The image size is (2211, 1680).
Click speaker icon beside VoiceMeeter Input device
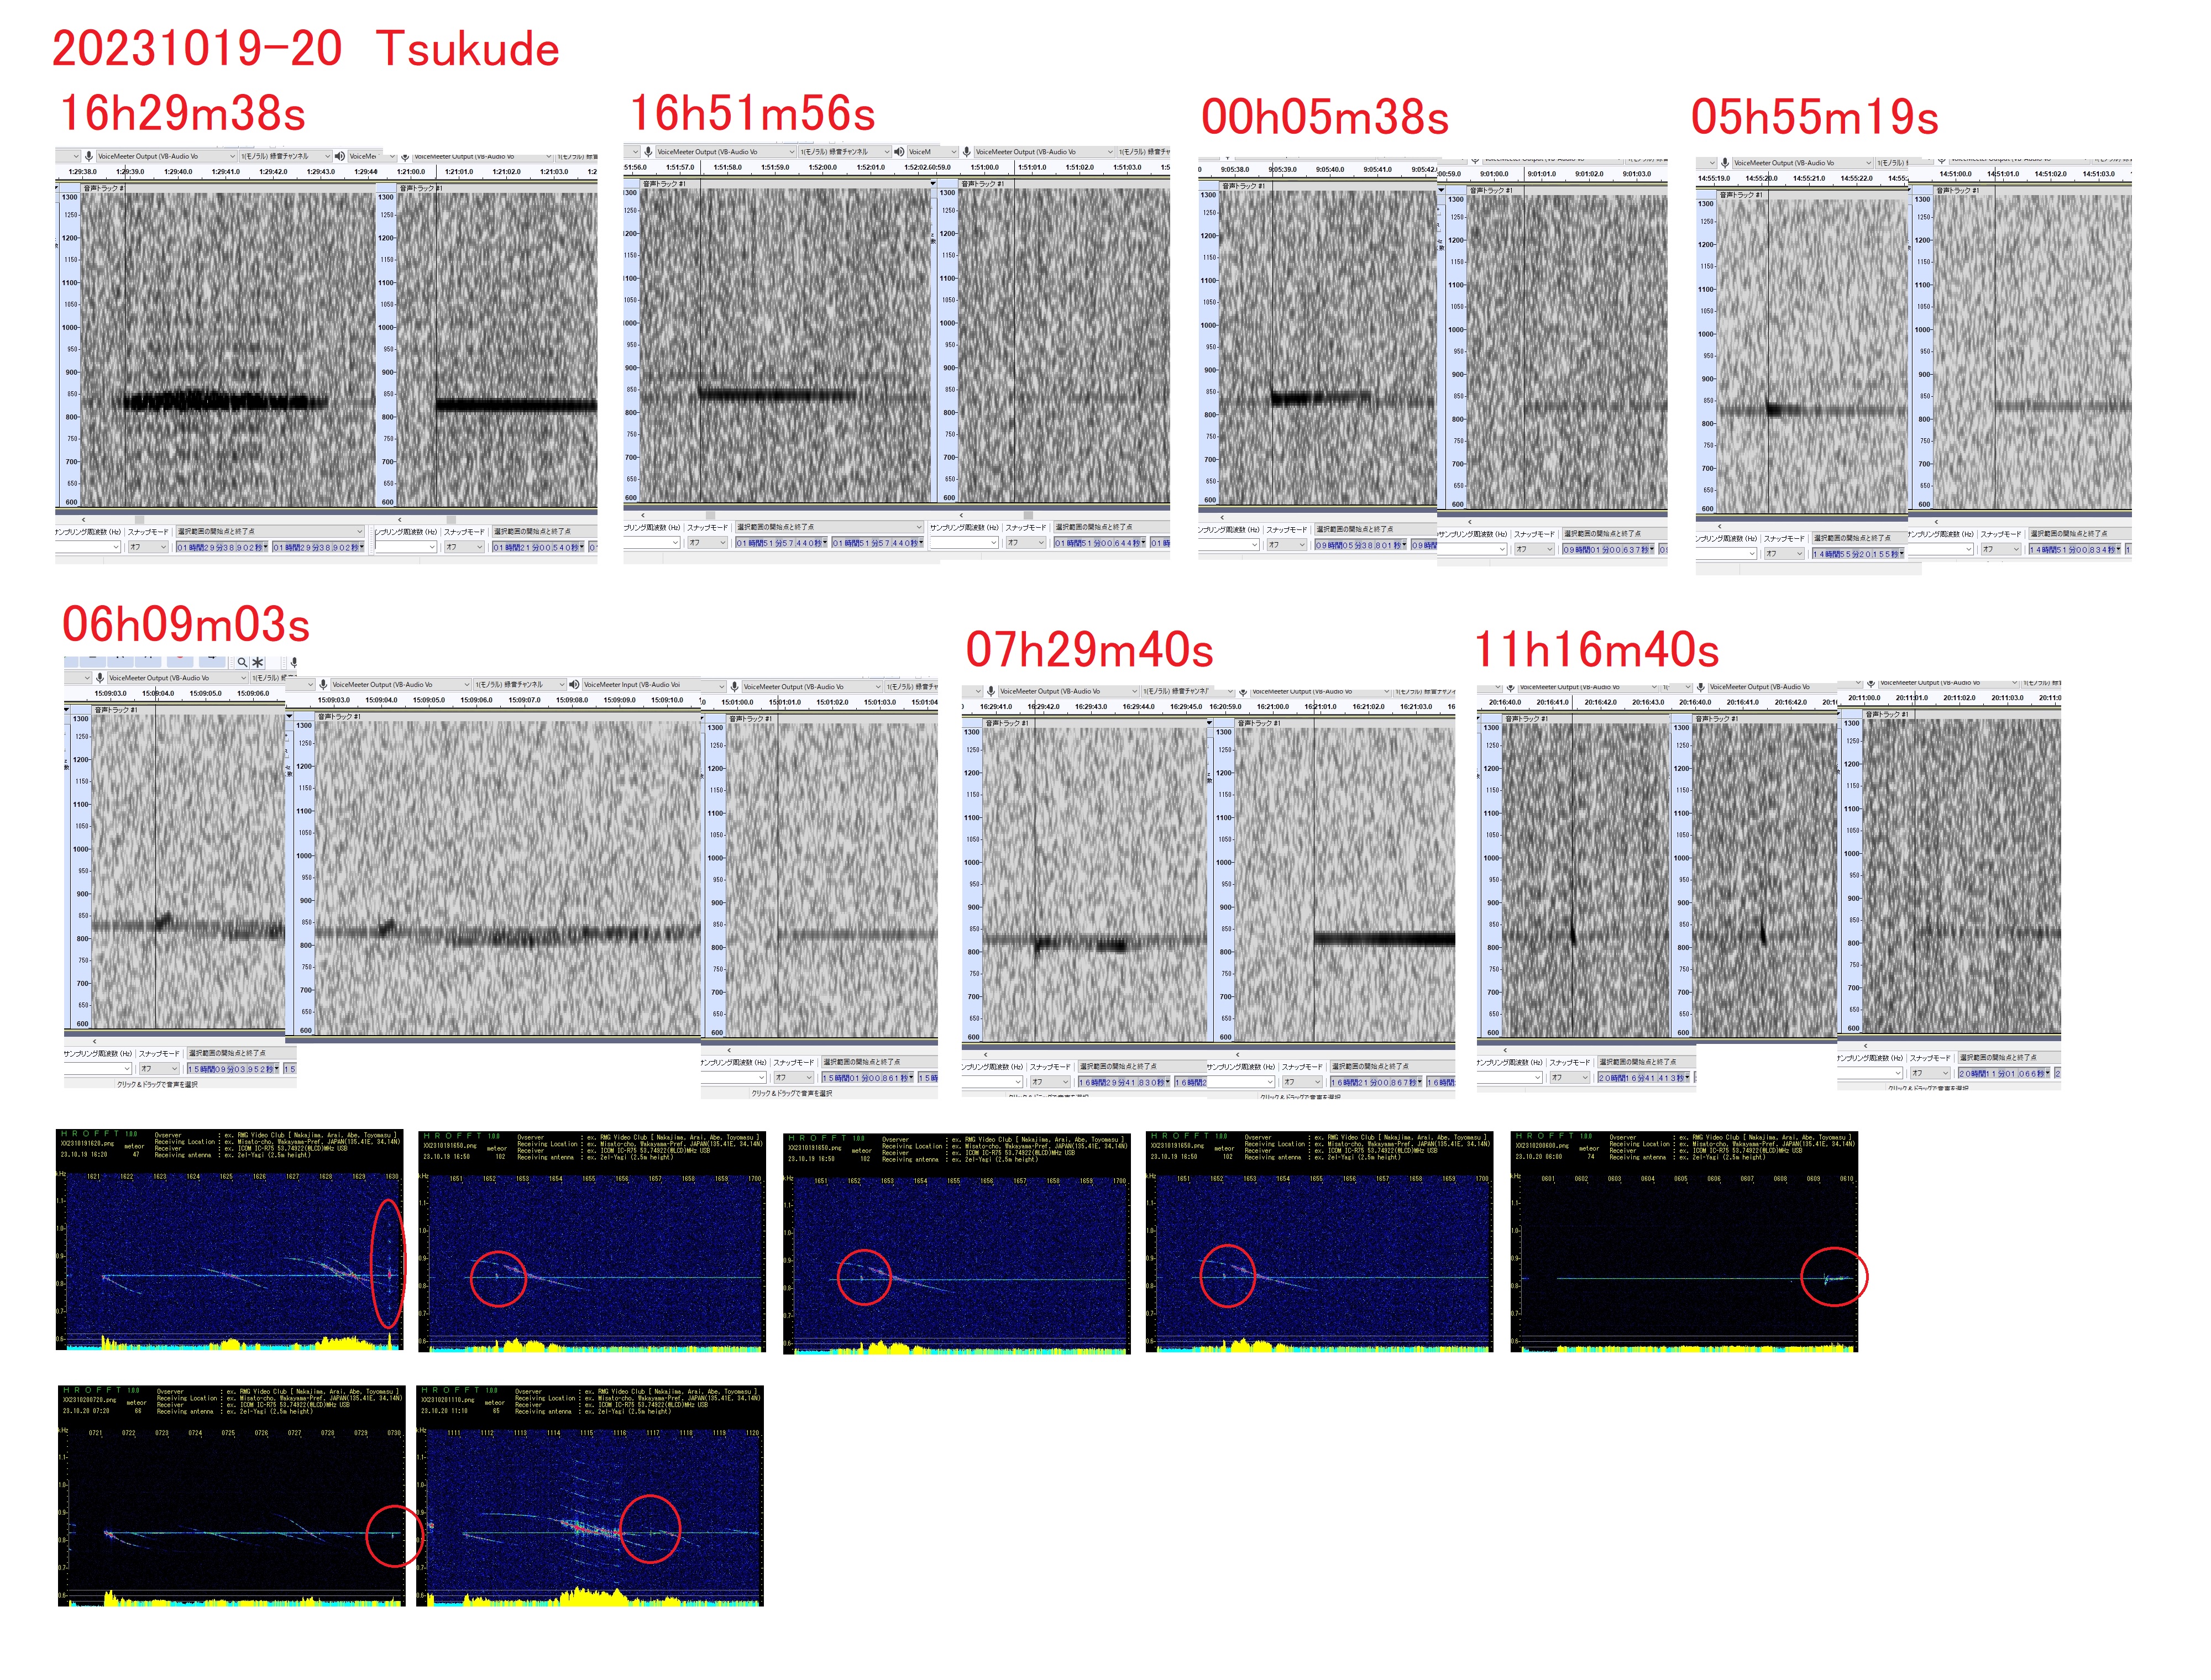click(x=574, y=685)
